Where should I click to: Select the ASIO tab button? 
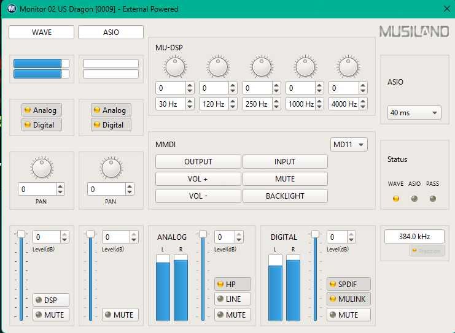coord(111,33)
